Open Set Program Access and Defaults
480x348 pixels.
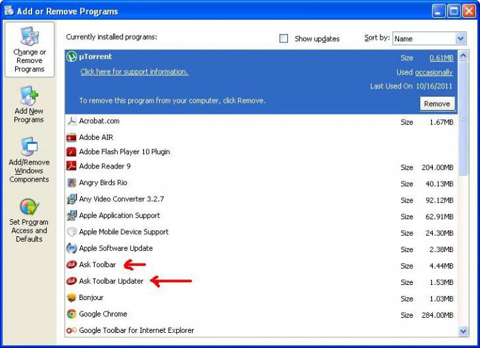[29, 220]
